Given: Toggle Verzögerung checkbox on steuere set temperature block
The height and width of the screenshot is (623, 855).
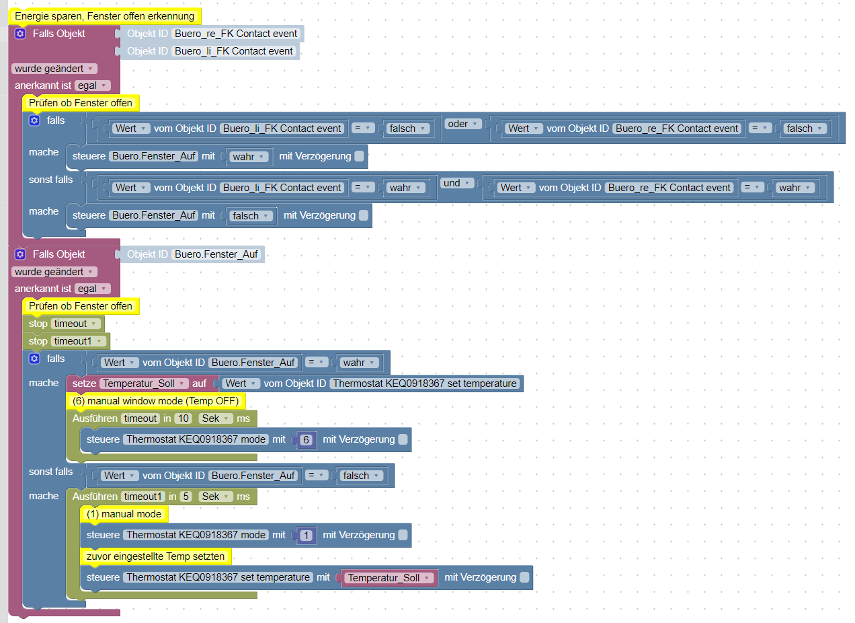Looking at the screenshot, I should coord(524,577).
